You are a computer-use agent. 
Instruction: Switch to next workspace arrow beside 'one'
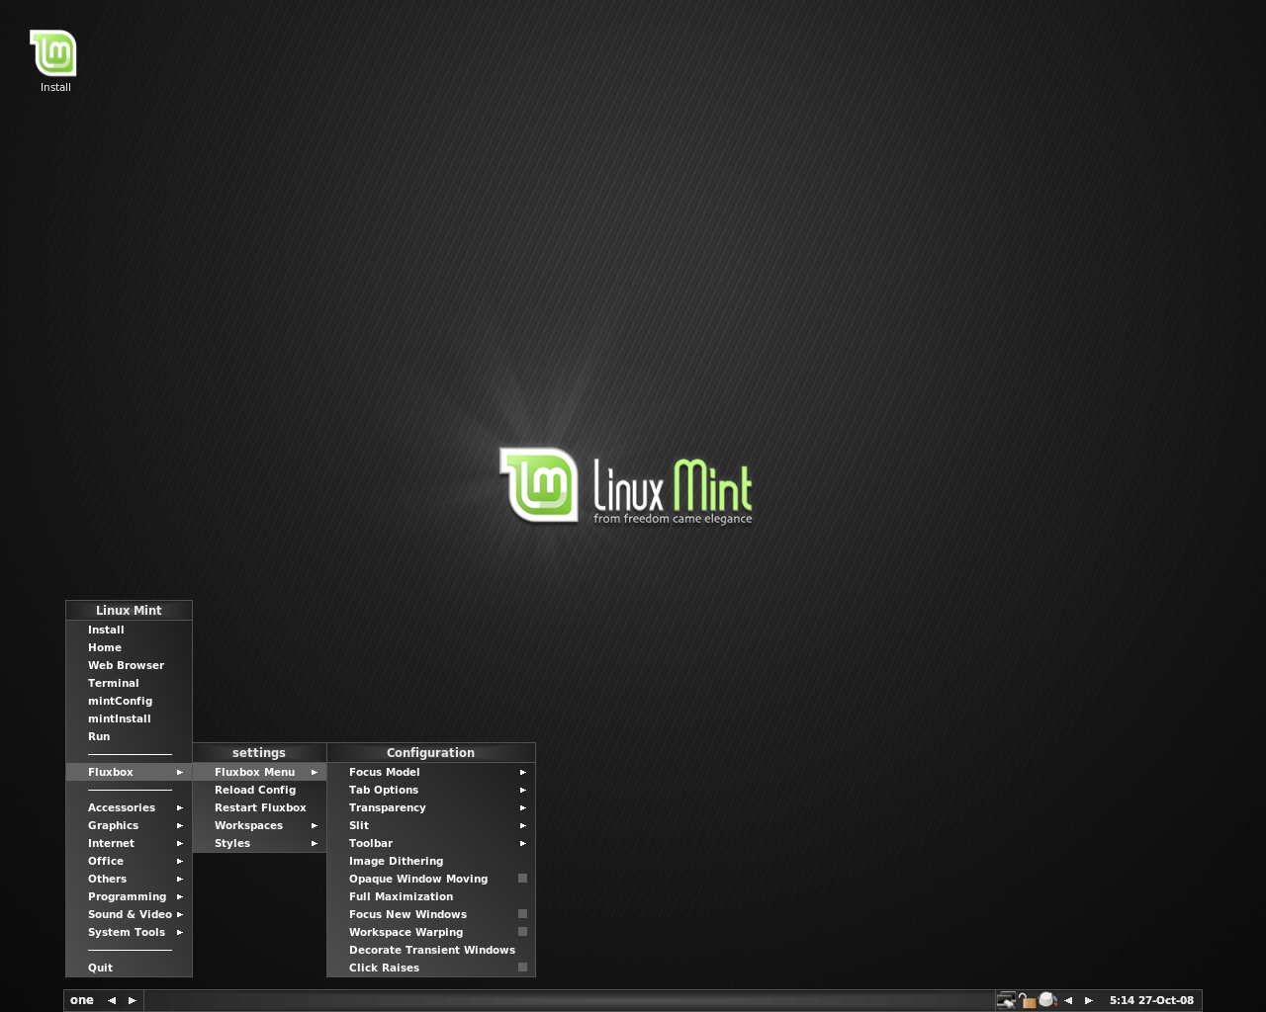(133, 1000)
